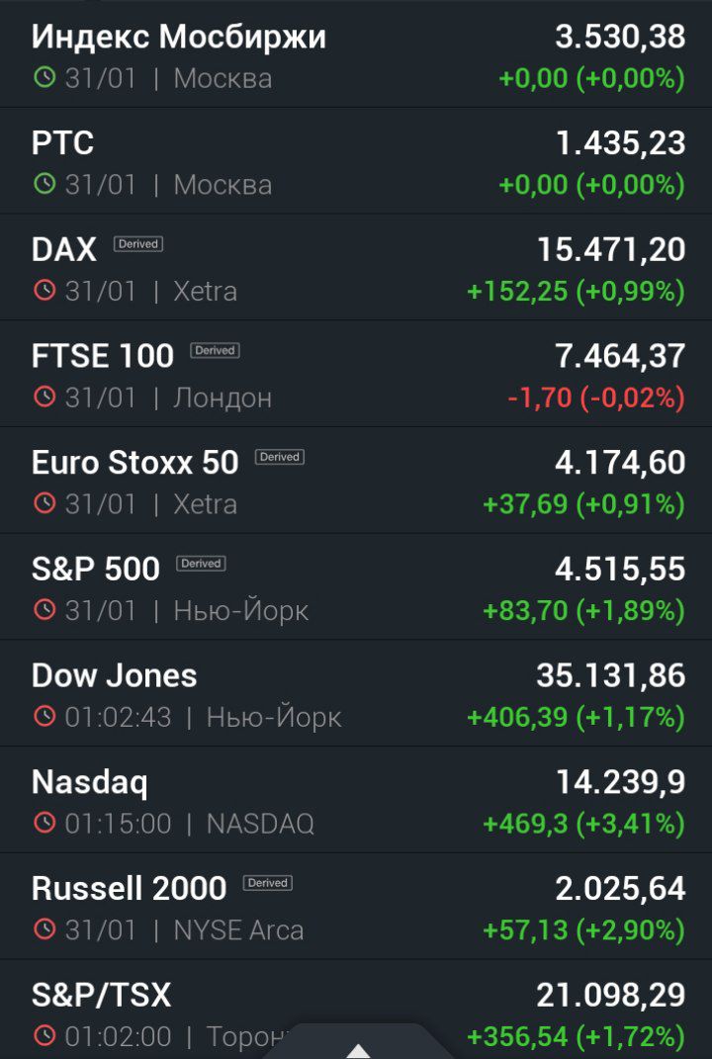This screenshot has width=712, height=1059.
Task: Open the Dow Jones index name
Action: (114, 675)
